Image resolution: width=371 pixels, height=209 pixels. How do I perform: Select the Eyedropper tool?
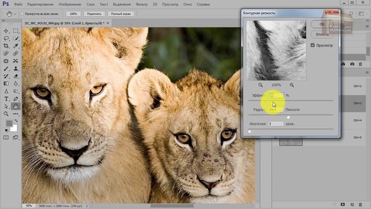pos(16,46)
